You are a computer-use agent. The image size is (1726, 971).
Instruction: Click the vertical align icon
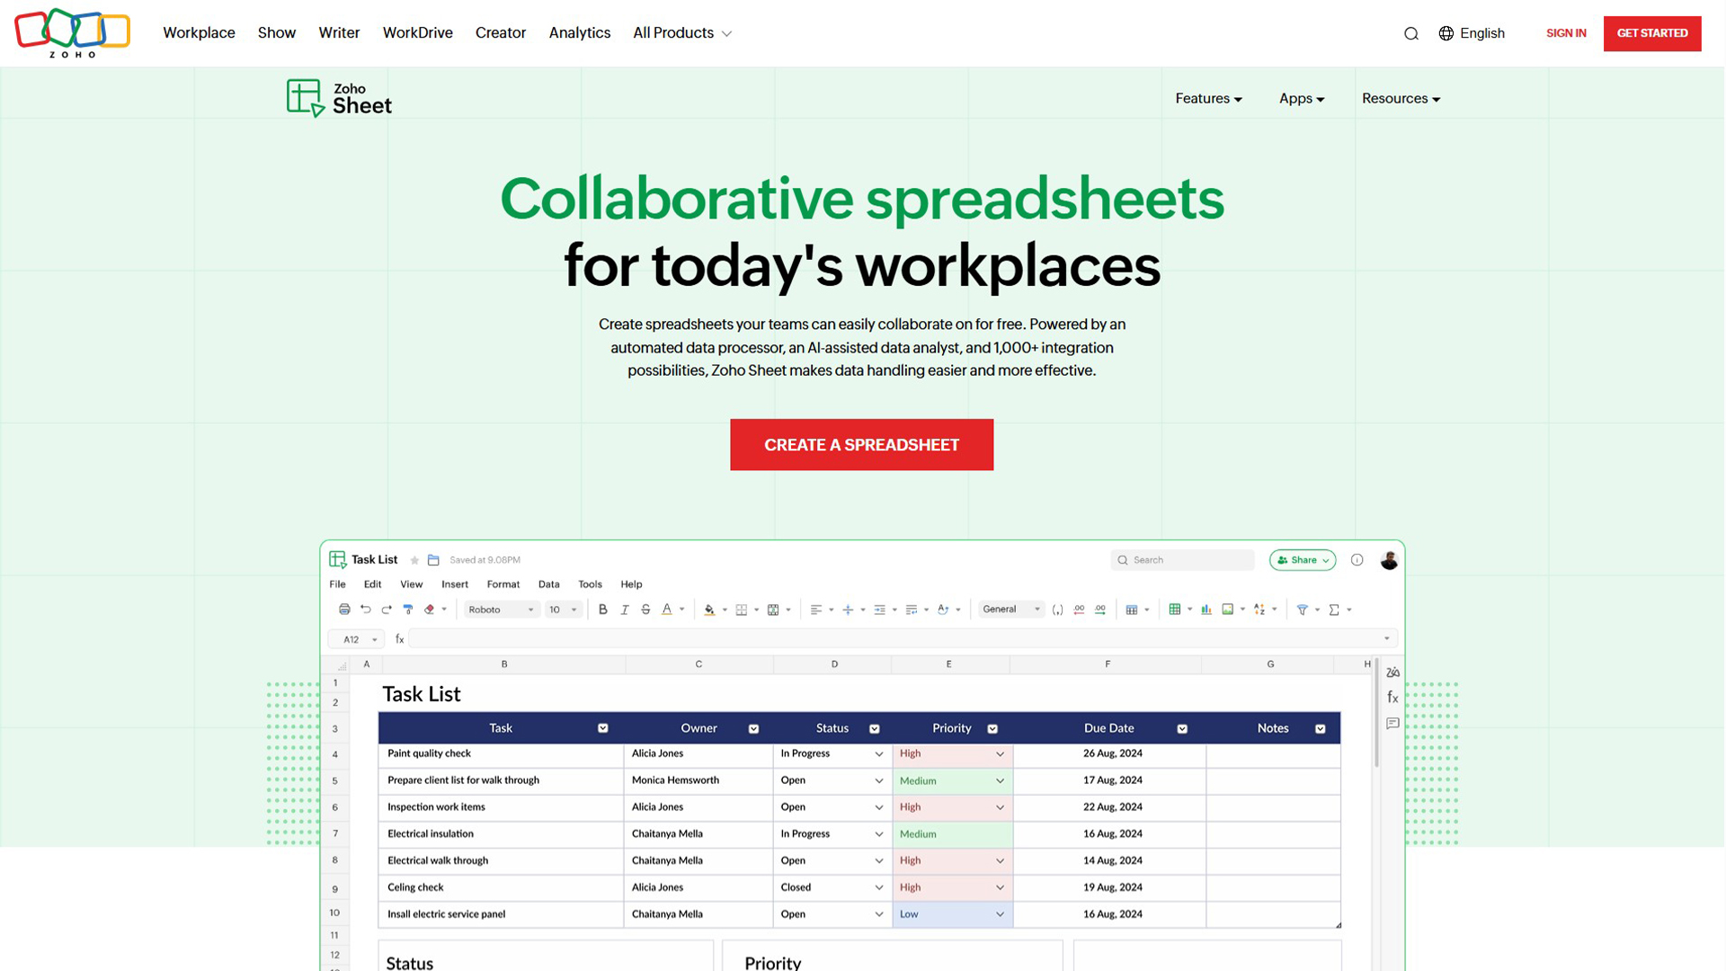pyautogui.click(x=848, y=610)
